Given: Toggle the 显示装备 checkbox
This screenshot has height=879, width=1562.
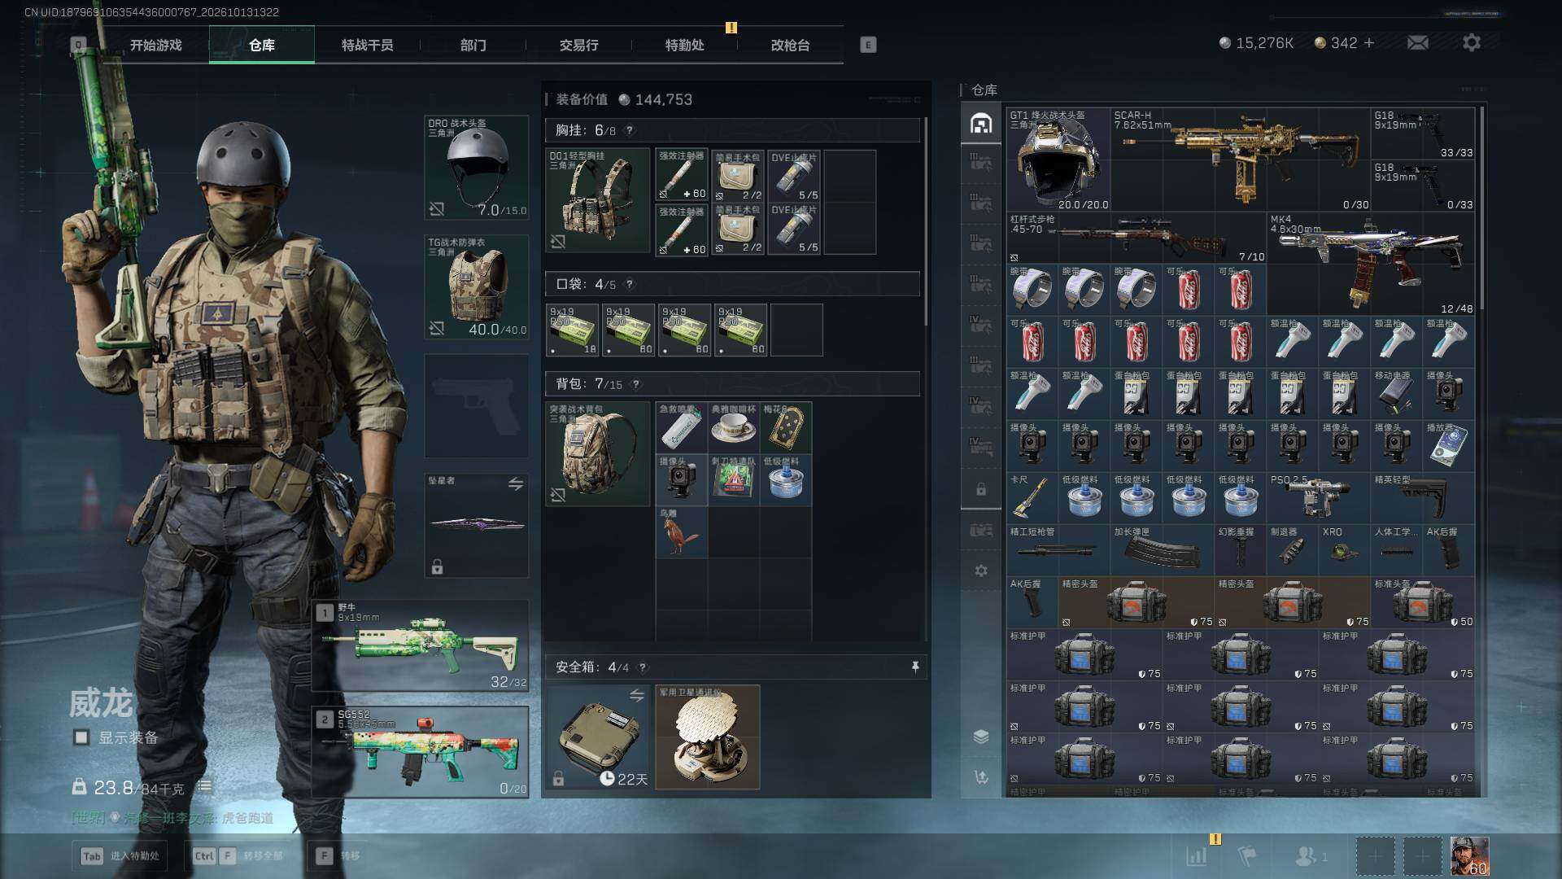Looking at the screenshot, I should (x=81, y=737).
